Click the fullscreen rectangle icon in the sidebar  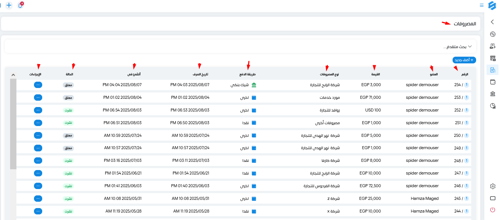493,198
